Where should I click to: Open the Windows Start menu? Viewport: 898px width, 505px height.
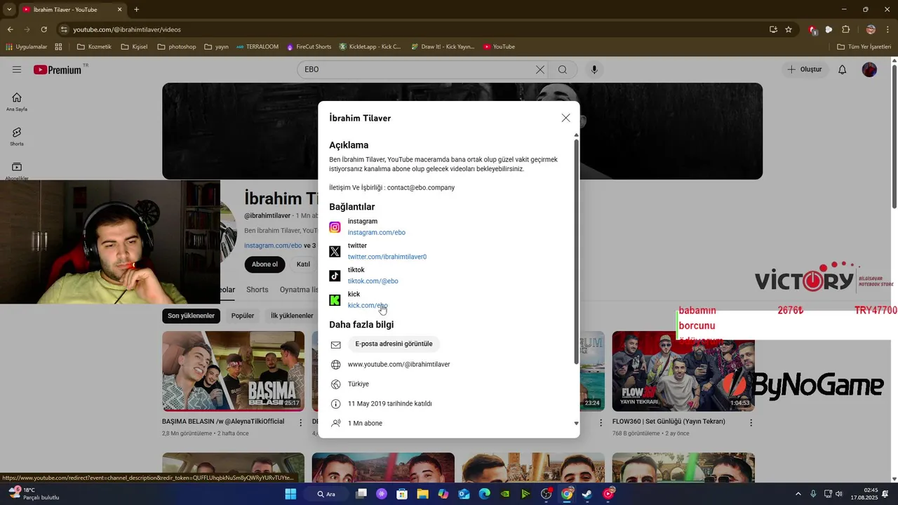click(290, 494)
